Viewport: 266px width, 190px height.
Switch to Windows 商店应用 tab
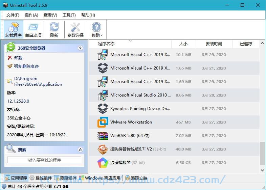tap(100, 178)
